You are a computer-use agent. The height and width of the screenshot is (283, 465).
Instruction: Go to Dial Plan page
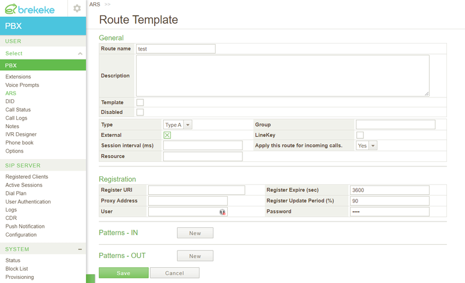[16, 193]
